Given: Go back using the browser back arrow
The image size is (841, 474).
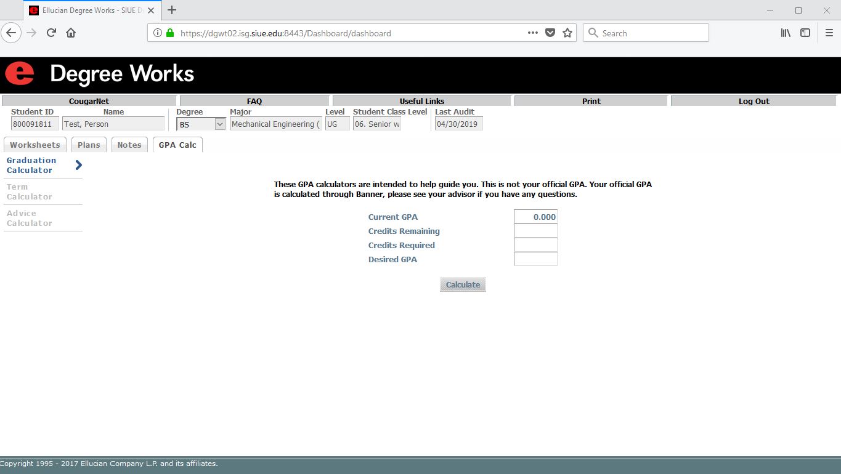Looking at the screenshot, I should pyautogui.click(x=11, y=33).
